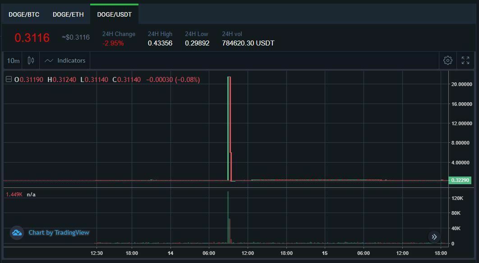The width and height of the screenshot is (479, 263).
Task: Click the active DOGE/USDT tab
Action: pyautogui.click(x=115, y=14)
